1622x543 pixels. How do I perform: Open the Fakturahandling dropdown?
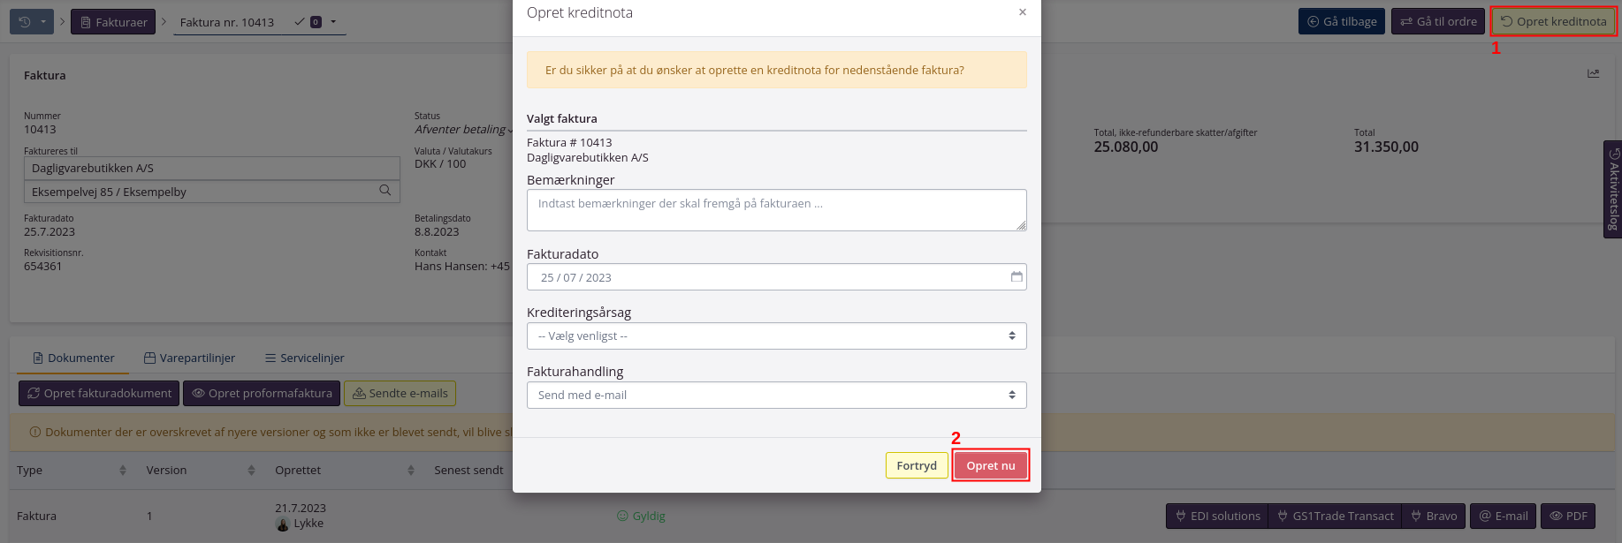pyautogui.click(x=776, y=396)
